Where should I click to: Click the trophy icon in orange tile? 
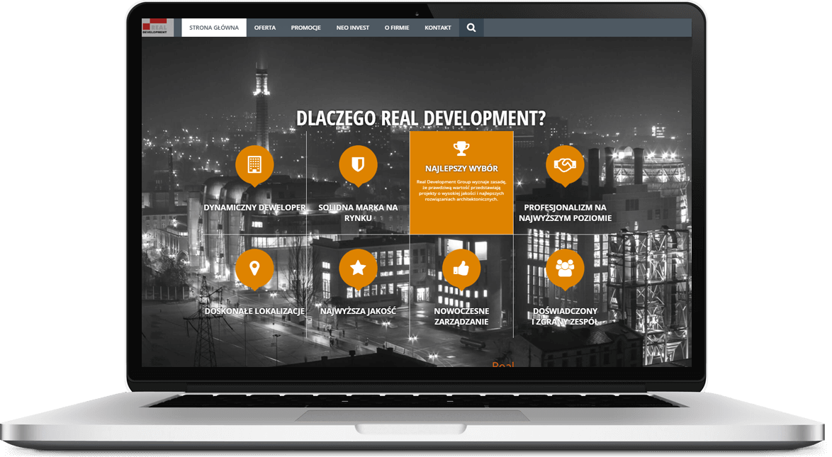461,148
